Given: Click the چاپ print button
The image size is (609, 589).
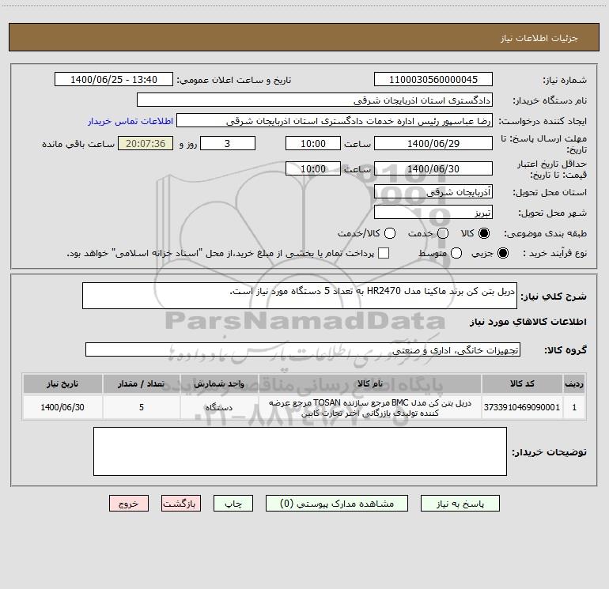Looking at the screenshot, I should coord(233,504).
